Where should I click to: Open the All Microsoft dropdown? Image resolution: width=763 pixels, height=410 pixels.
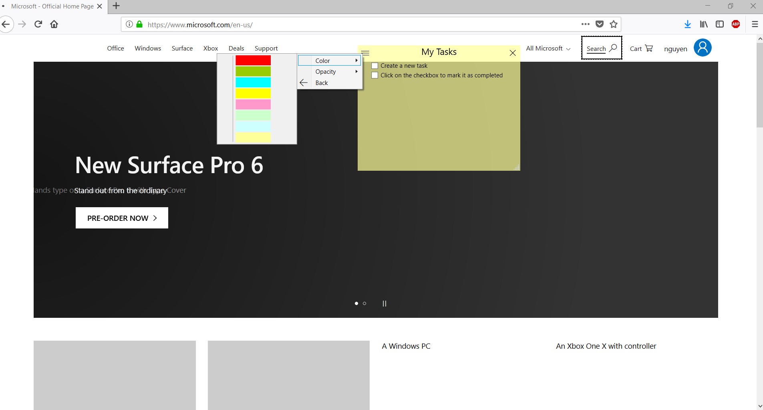(547, 48)
